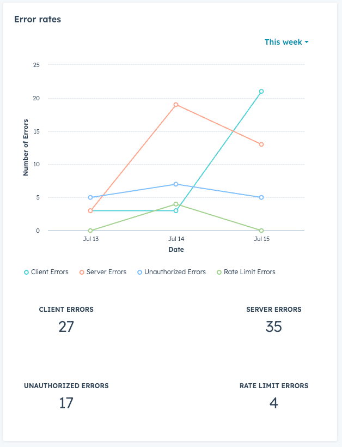Click Unauthorized Errors point on Jul 15
This screenshot has height=447, width=342.
point(261,197)
